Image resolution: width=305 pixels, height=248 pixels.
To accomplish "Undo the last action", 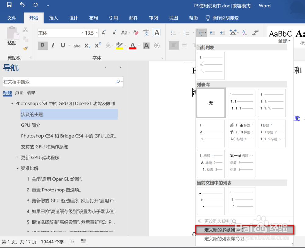I will coord(22,5).
